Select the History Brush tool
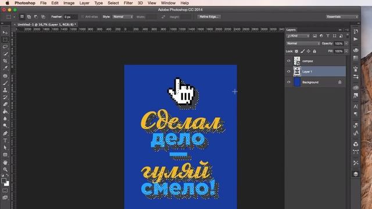Viewport: 372px width, 209px height. coord(5,97)
